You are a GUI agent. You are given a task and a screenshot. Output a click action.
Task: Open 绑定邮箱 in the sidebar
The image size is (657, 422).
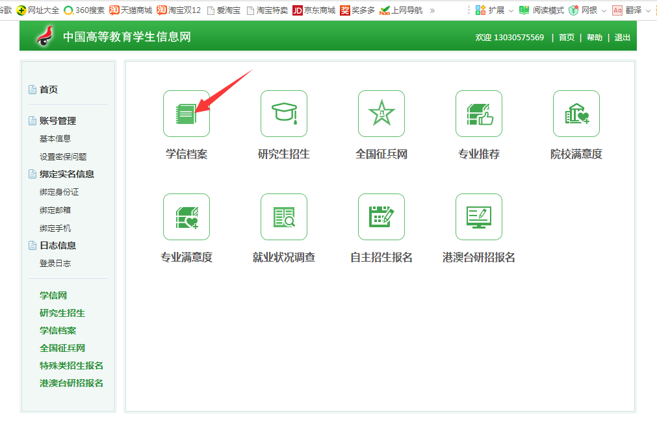tap(55, 210)
